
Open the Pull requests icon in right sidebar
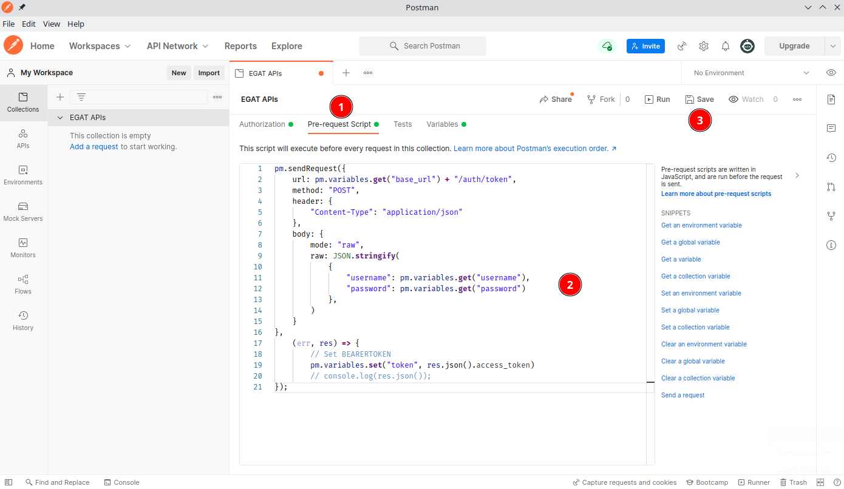[x=831, y=187]
